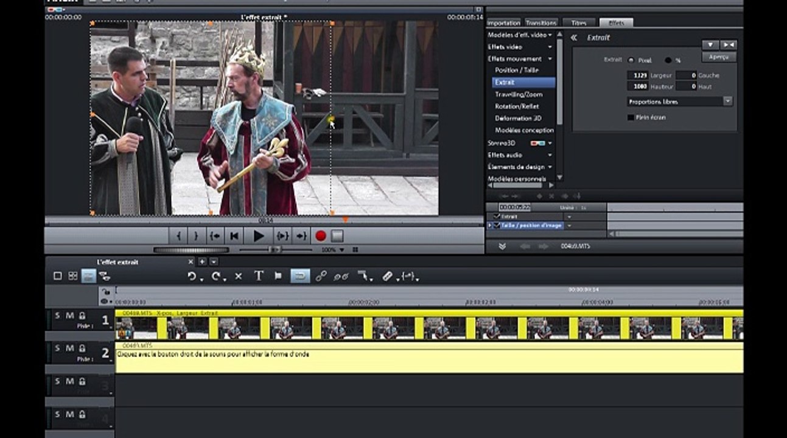Open the Title editor with T icon
The height and width of the screenshot is (438, 787).
[258, 276]
